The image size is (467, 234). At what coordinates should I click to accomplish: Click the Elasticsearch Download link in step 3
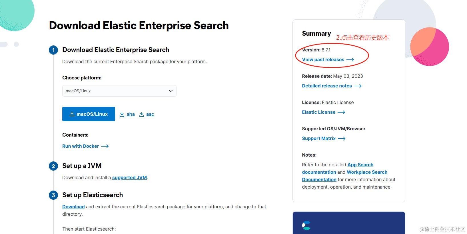[x=73, y=207]
